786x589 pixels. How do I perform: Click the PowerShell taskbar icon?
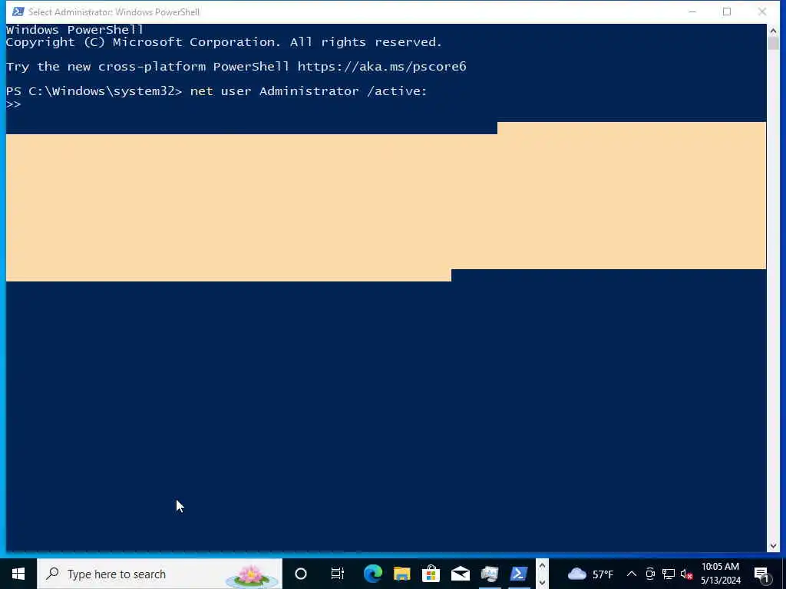pyautogui.click(x=519, y=574)
